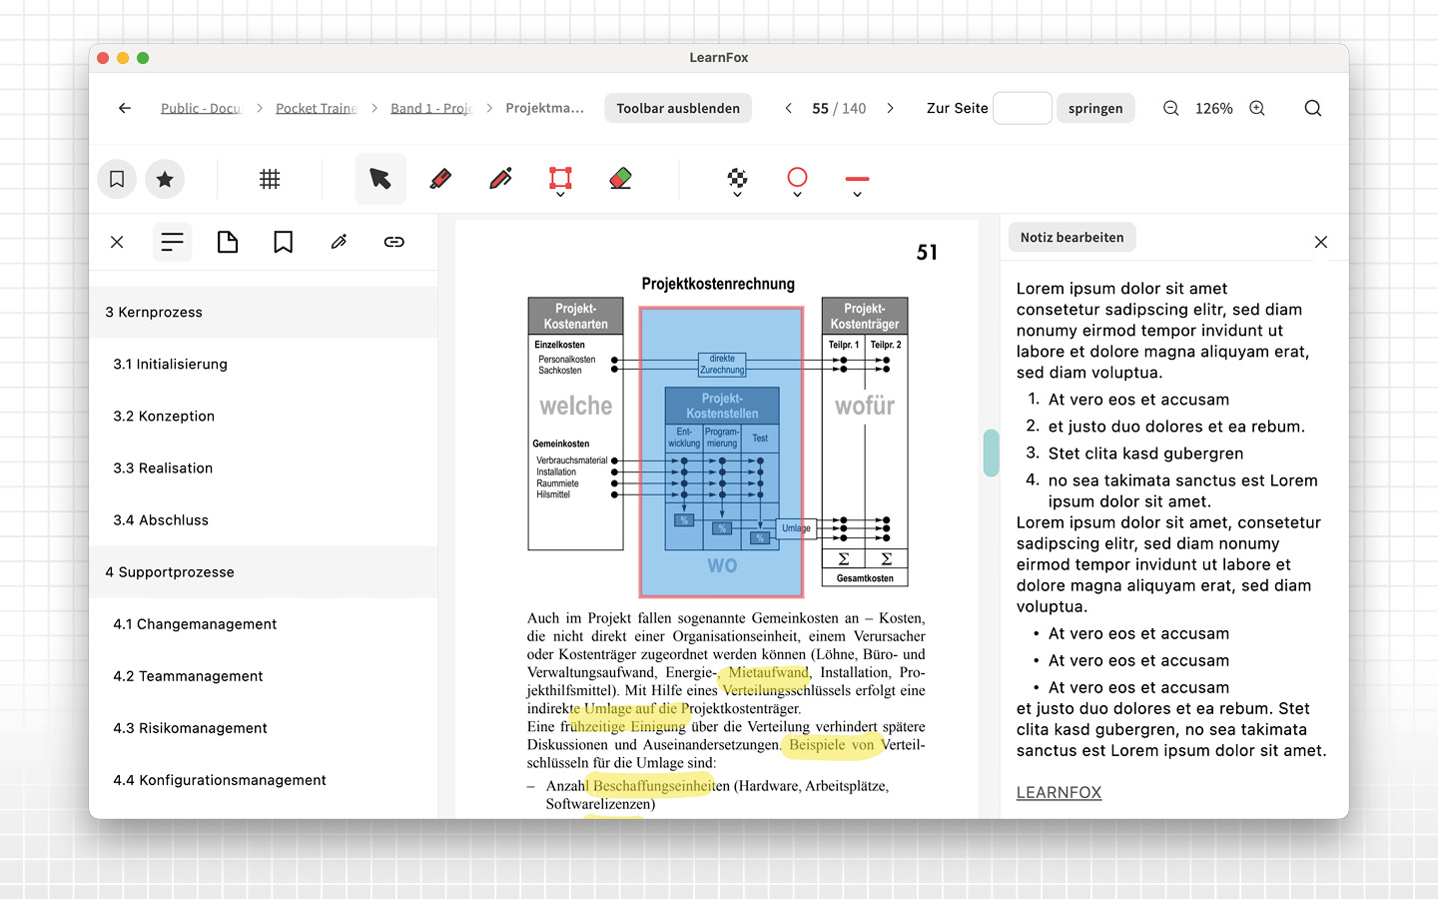Open the search magnifier
This screenshot has height=899, width=1438.
click(x=1313, y=108)
